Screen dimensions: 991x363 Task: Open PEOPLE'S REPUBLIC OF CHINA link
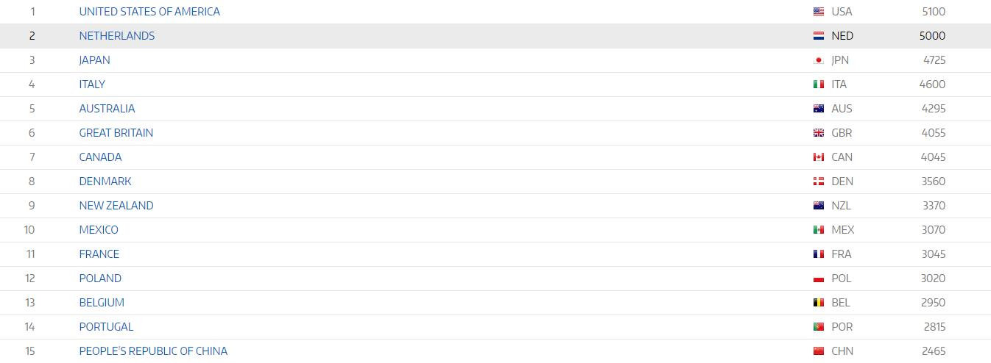(x=153, y=351)
